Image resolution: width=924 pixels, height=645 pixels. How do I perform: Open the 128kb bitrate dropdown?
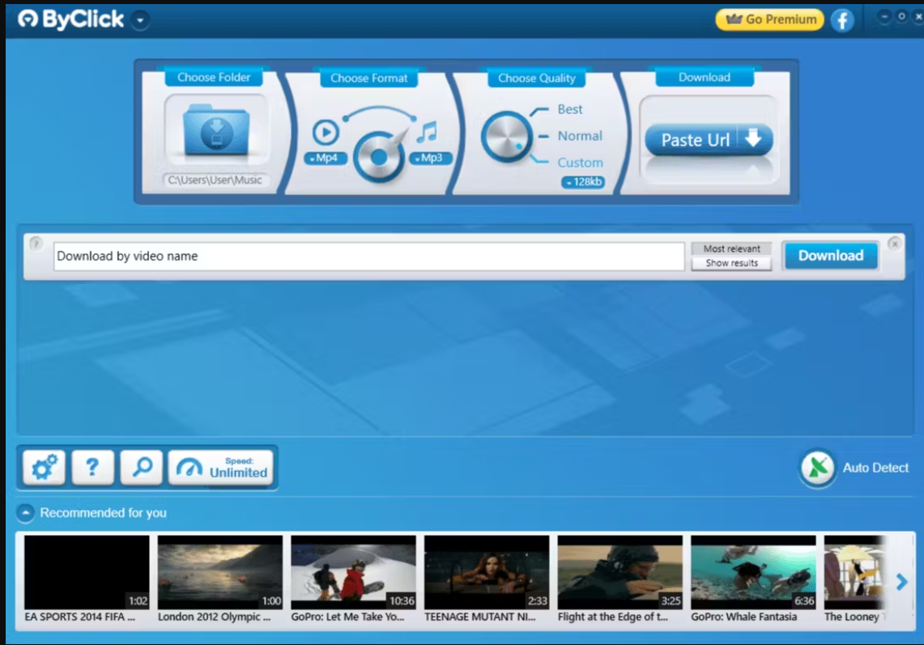tap(583, 182)
